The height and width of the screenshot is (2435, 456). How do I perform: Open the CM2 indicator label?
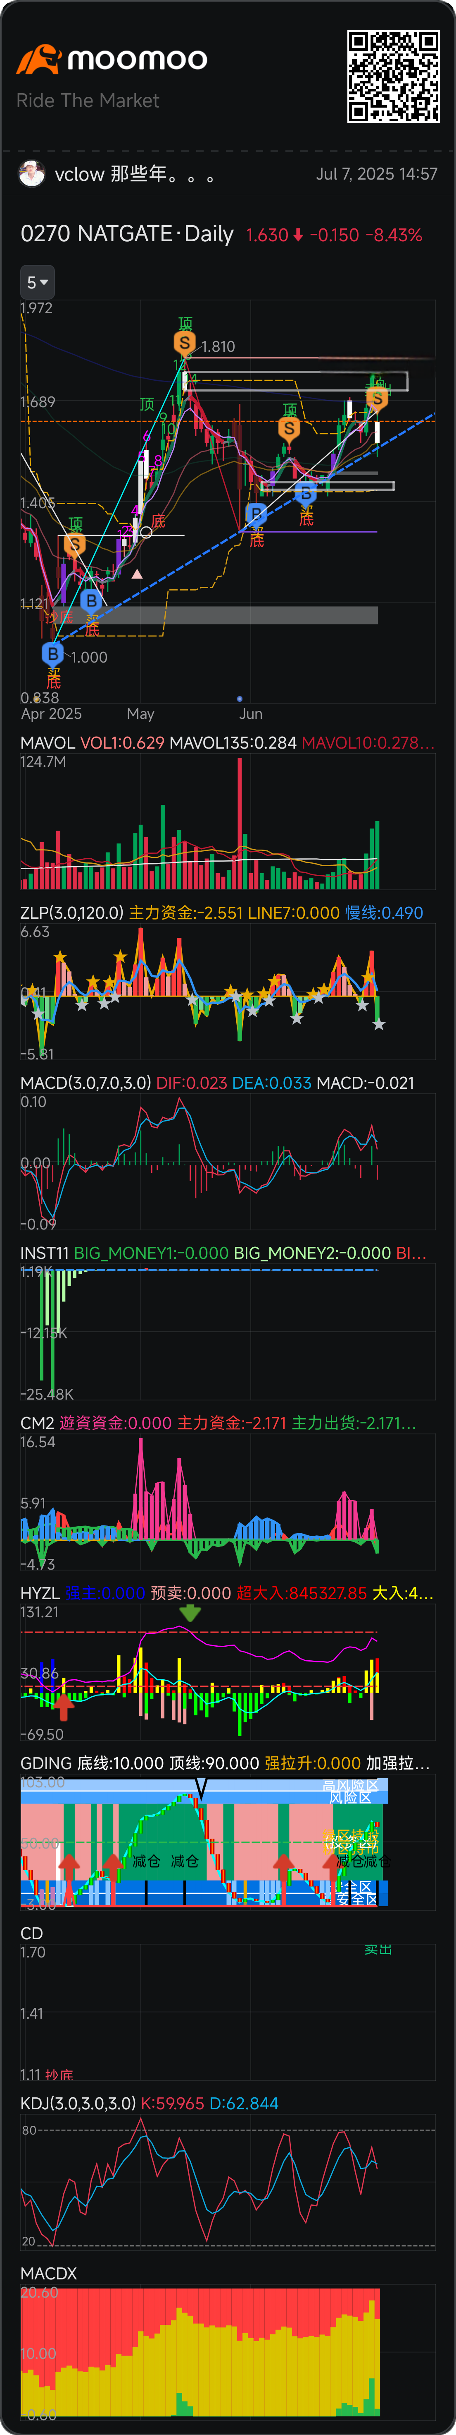point(37,1423)
